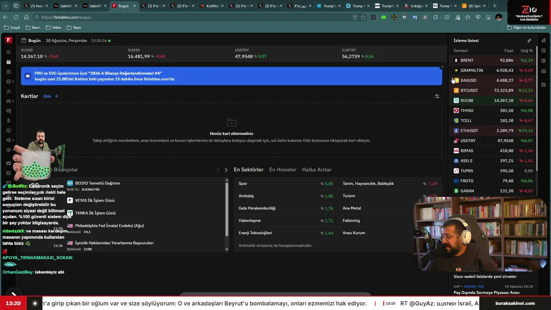Go to the browser home page
551x310 pixels.
[26, 17]
